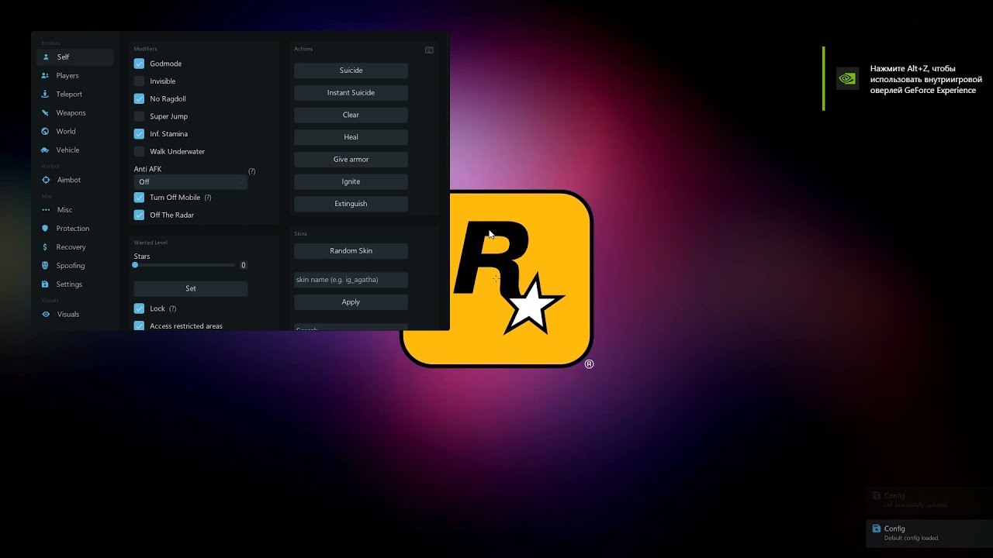
Task: Click the Heal button
Action: click(x=351, y=137)
